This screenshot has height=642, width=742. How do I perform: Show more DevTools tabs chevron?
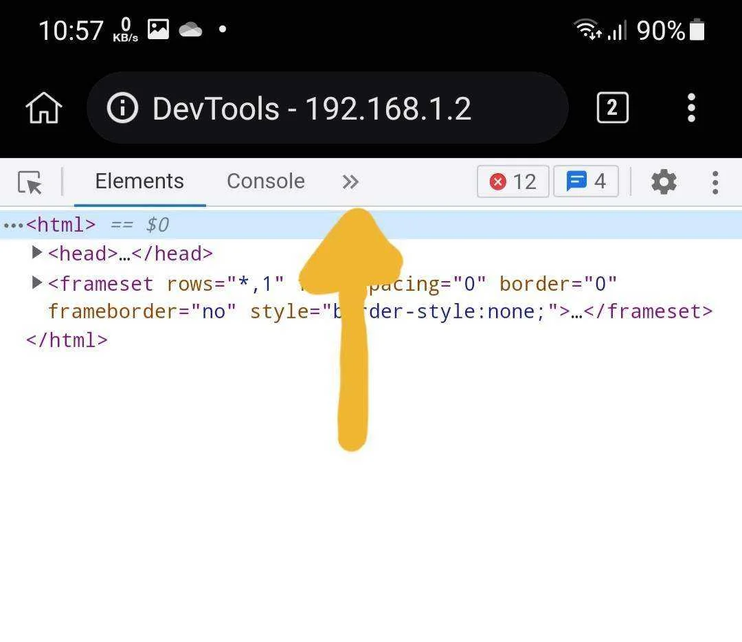pos(350,181)
